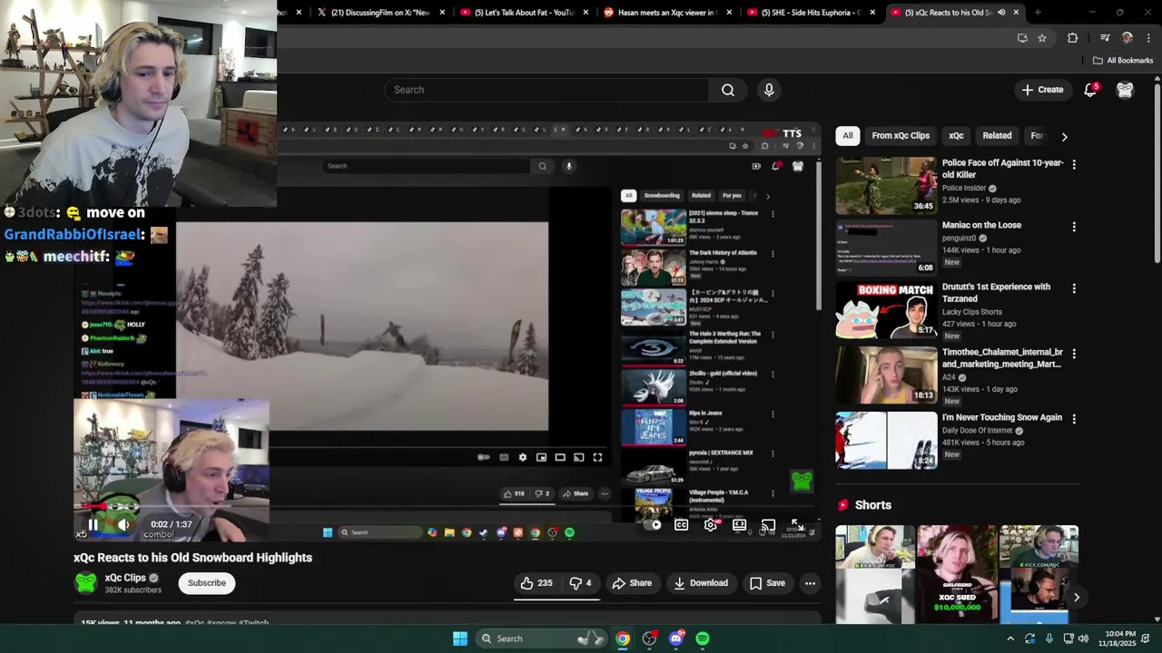Run search with the magnifier button
This screenshot has height=653, width=1162.
pyautogui.click(x=728, y=90)
